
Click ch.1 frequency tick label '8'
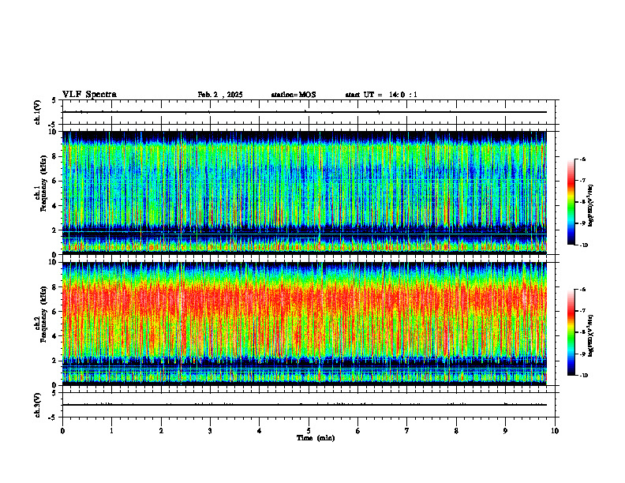point(55,156)
